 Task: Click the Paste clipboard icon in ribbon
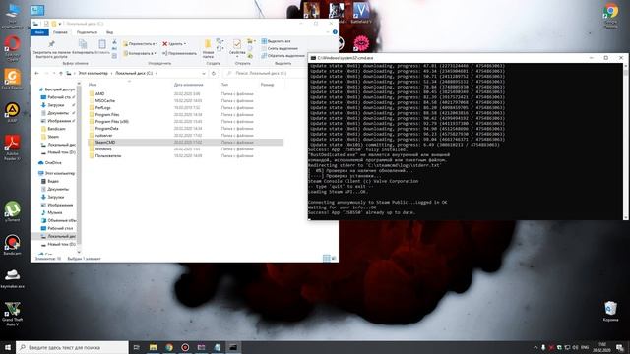tap(102, 44)
